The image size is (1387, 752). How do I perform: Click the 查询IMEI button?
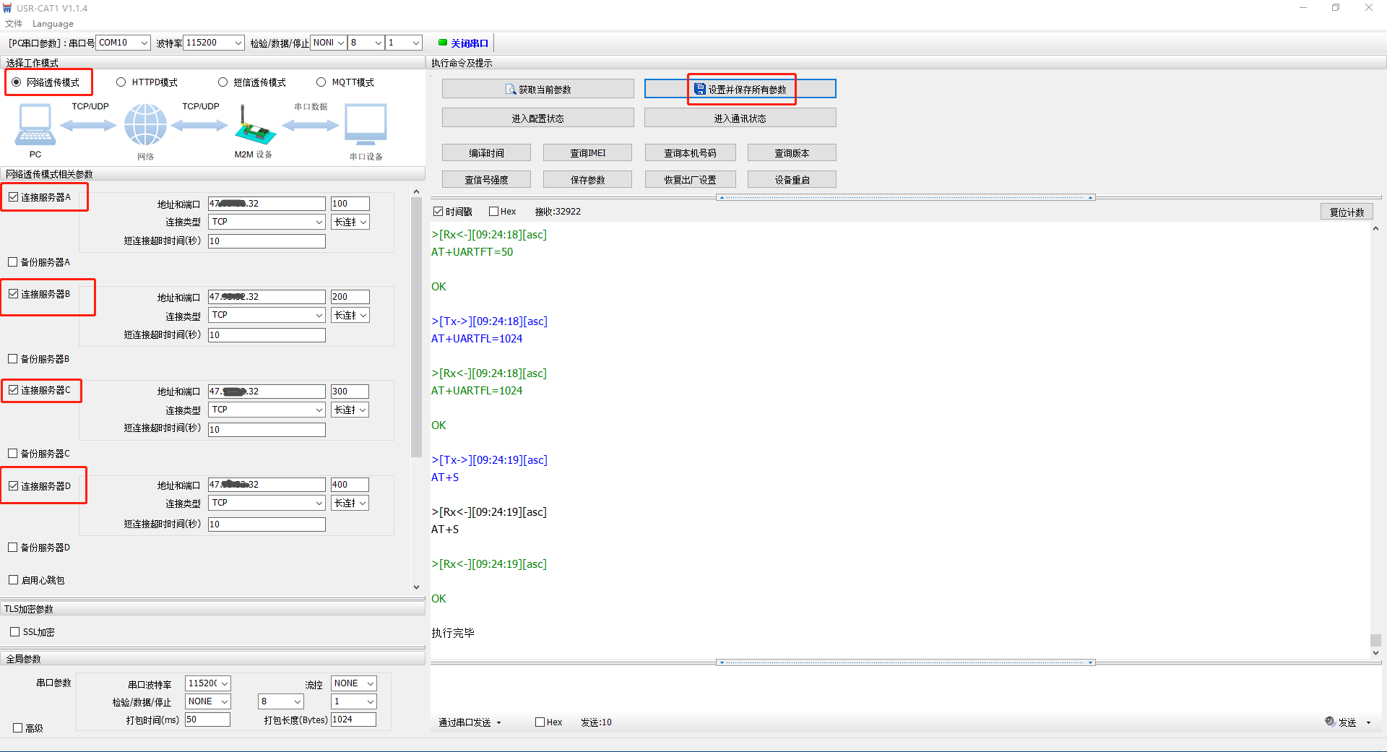point(587,153)
